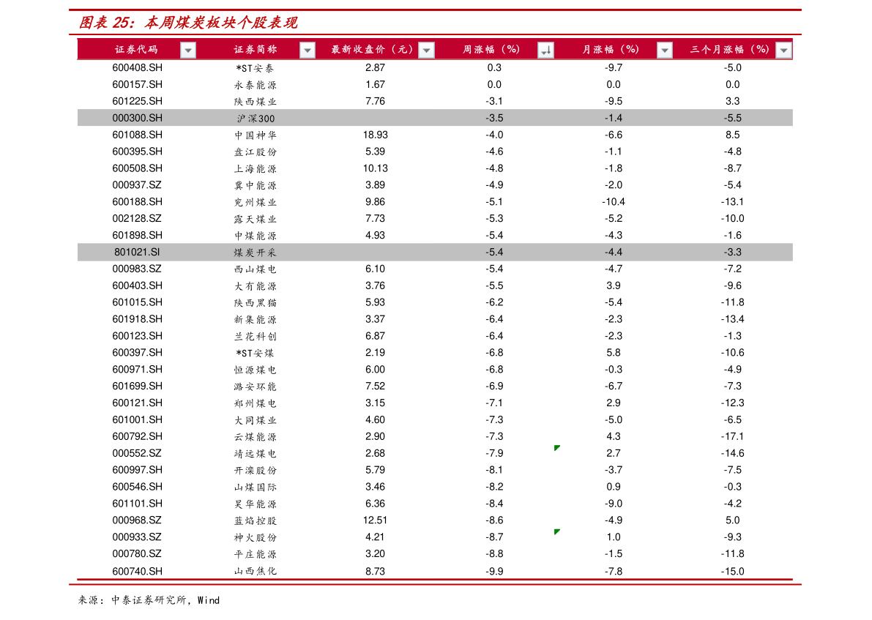Click the 煤炭开采 name cell

(256, 253)
